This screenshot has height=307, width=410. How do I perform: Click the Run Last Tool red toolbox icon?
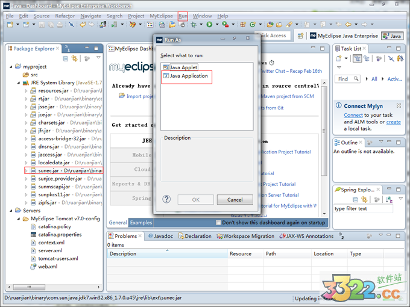point(225,25)
